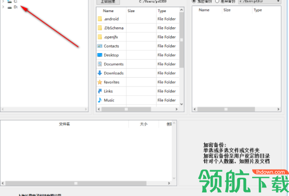Viewport: 289px width, 196px height.
Task: Click the Links folder name
Action: point(108,91)
